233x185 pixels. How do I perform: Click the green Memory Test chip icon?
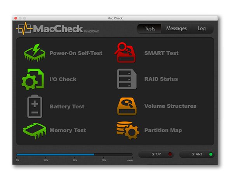[35, 131]
